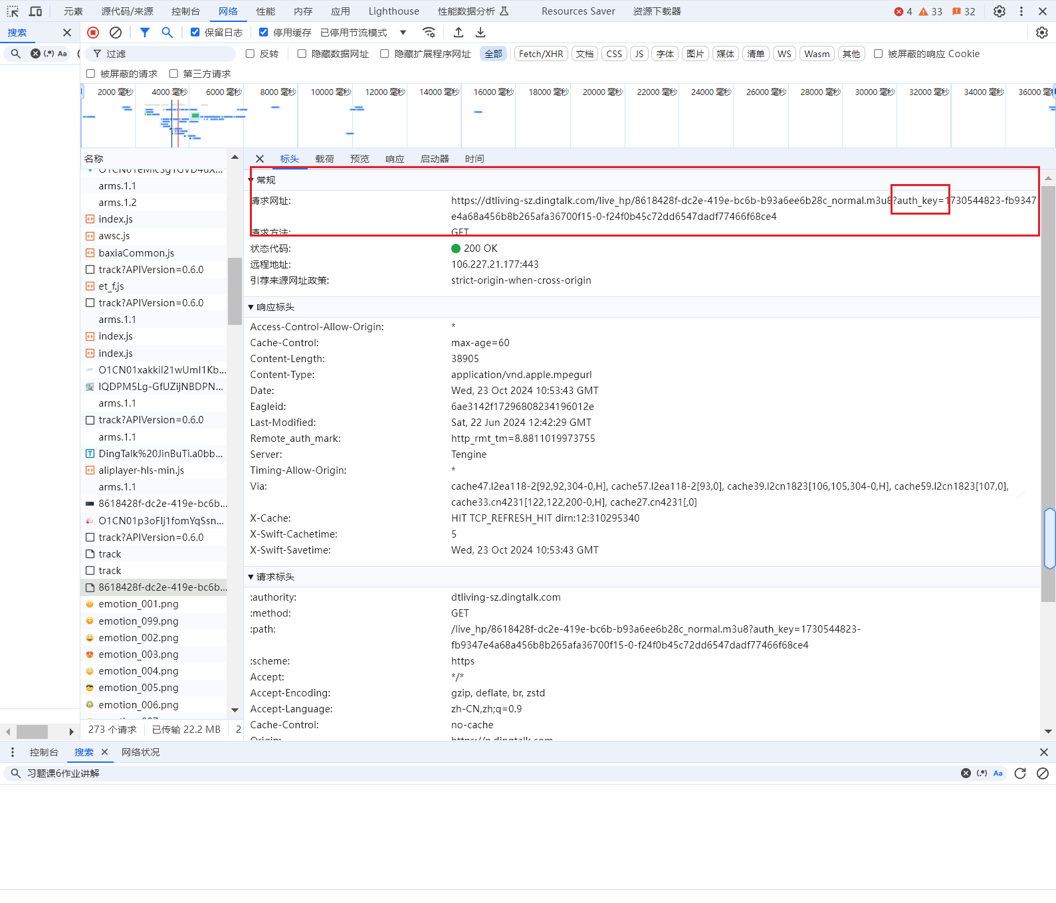Export HAR file download icon
The height and width of the screenshot is (903, 1056).
480,33
